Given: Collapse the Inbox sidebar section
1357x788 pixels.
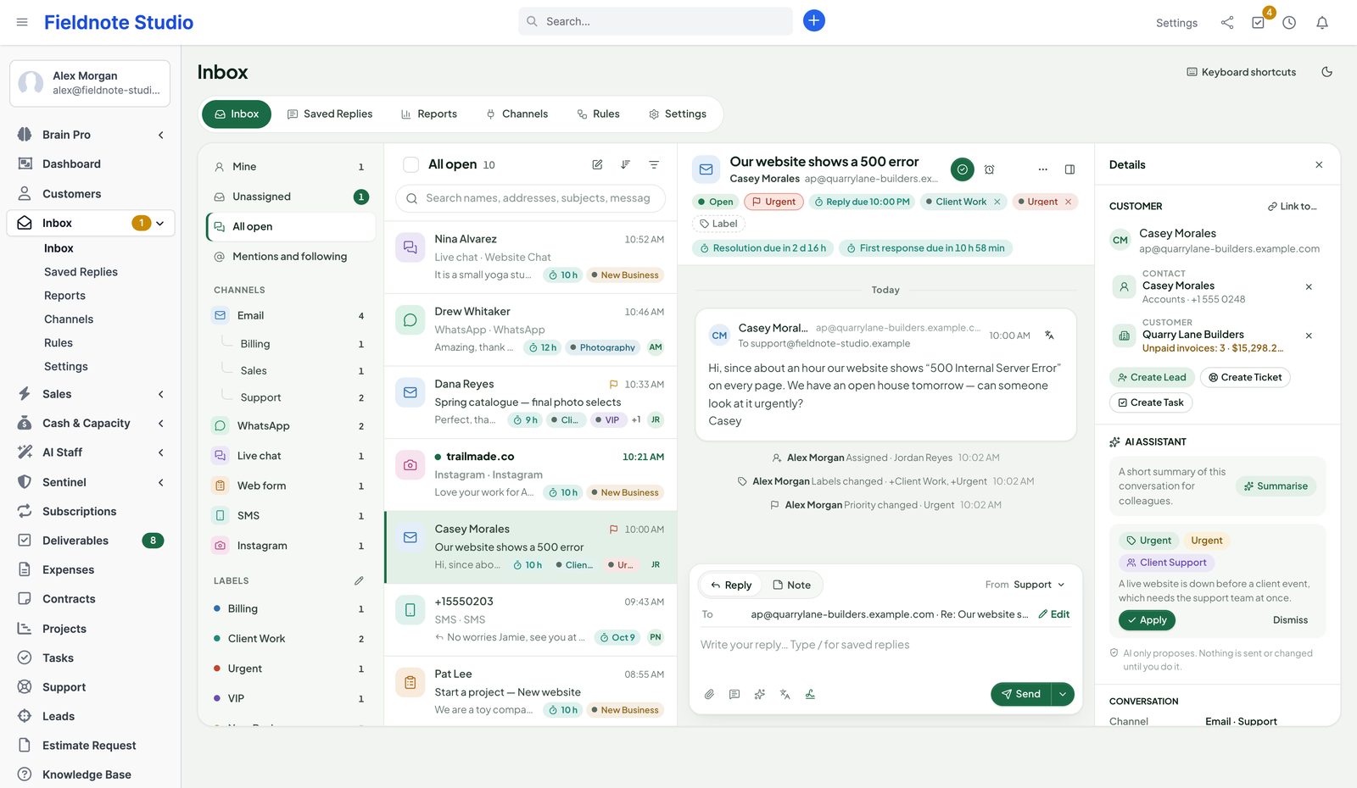Looking at the screenshot, I should click(x=160, y=223).
